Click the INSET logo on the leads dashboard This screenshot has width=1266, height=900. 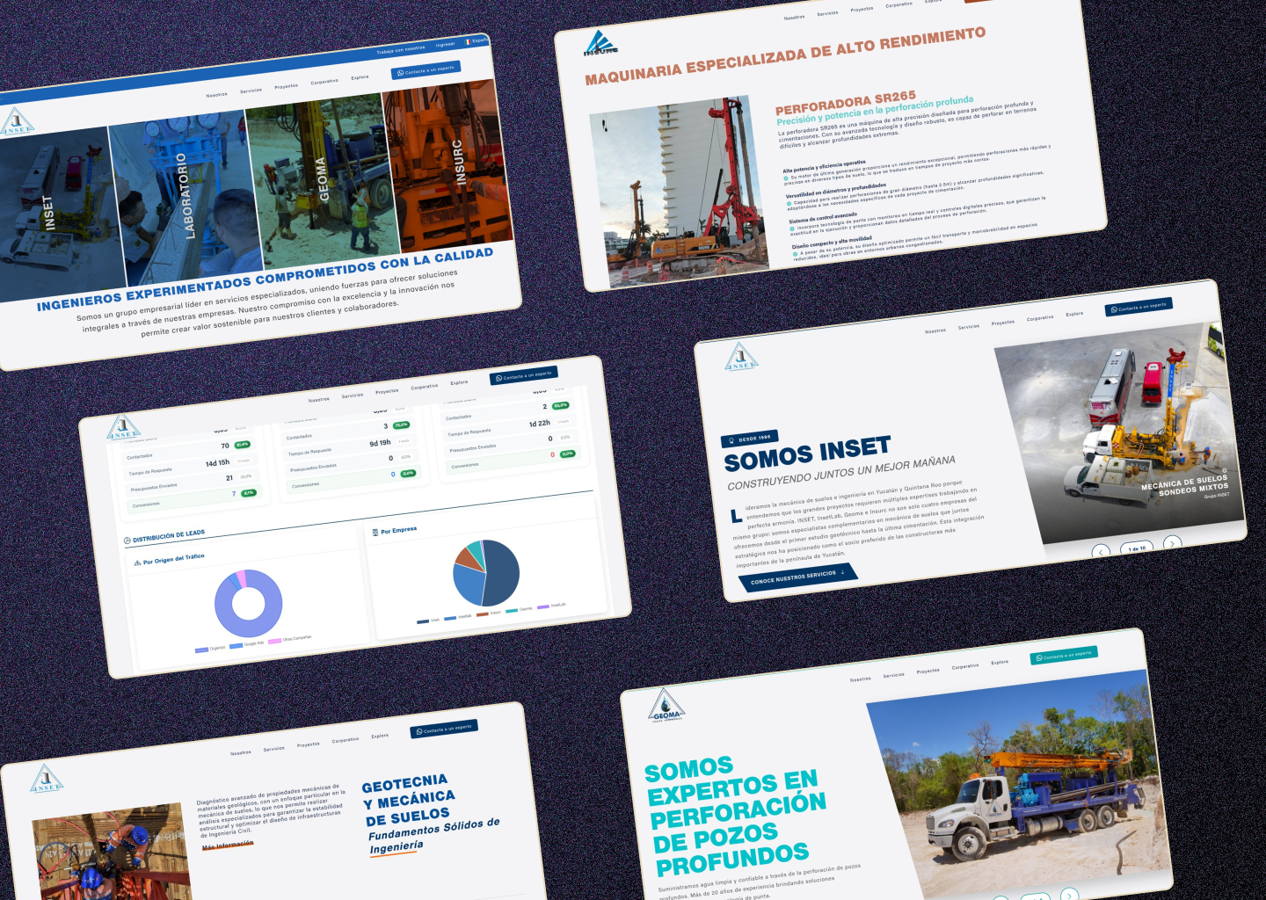click(x=123, y=429)
